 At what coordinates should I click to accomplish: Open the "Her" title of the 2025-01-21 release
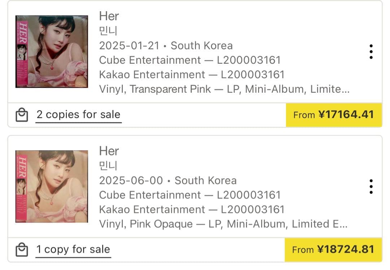click(109, 16)
